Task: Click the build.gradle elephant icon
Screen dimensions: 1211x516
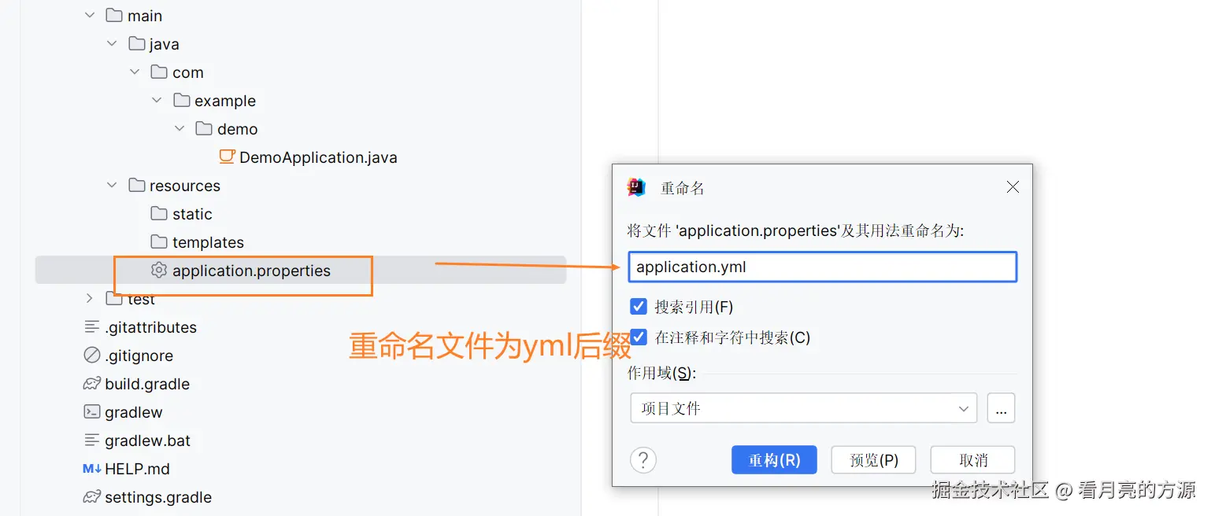Action: (x=92, y=384)
